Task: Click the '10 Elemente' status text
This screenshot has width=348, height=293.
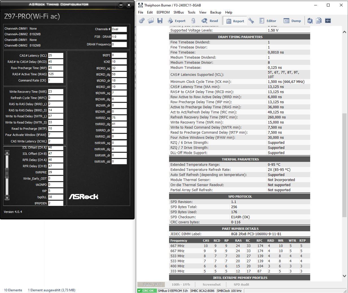Action: pyautogui.click(x=13, y=290)
